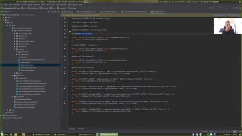Click runtime-core jar breadcrumb in navigation bar

[x=10, y=8]
